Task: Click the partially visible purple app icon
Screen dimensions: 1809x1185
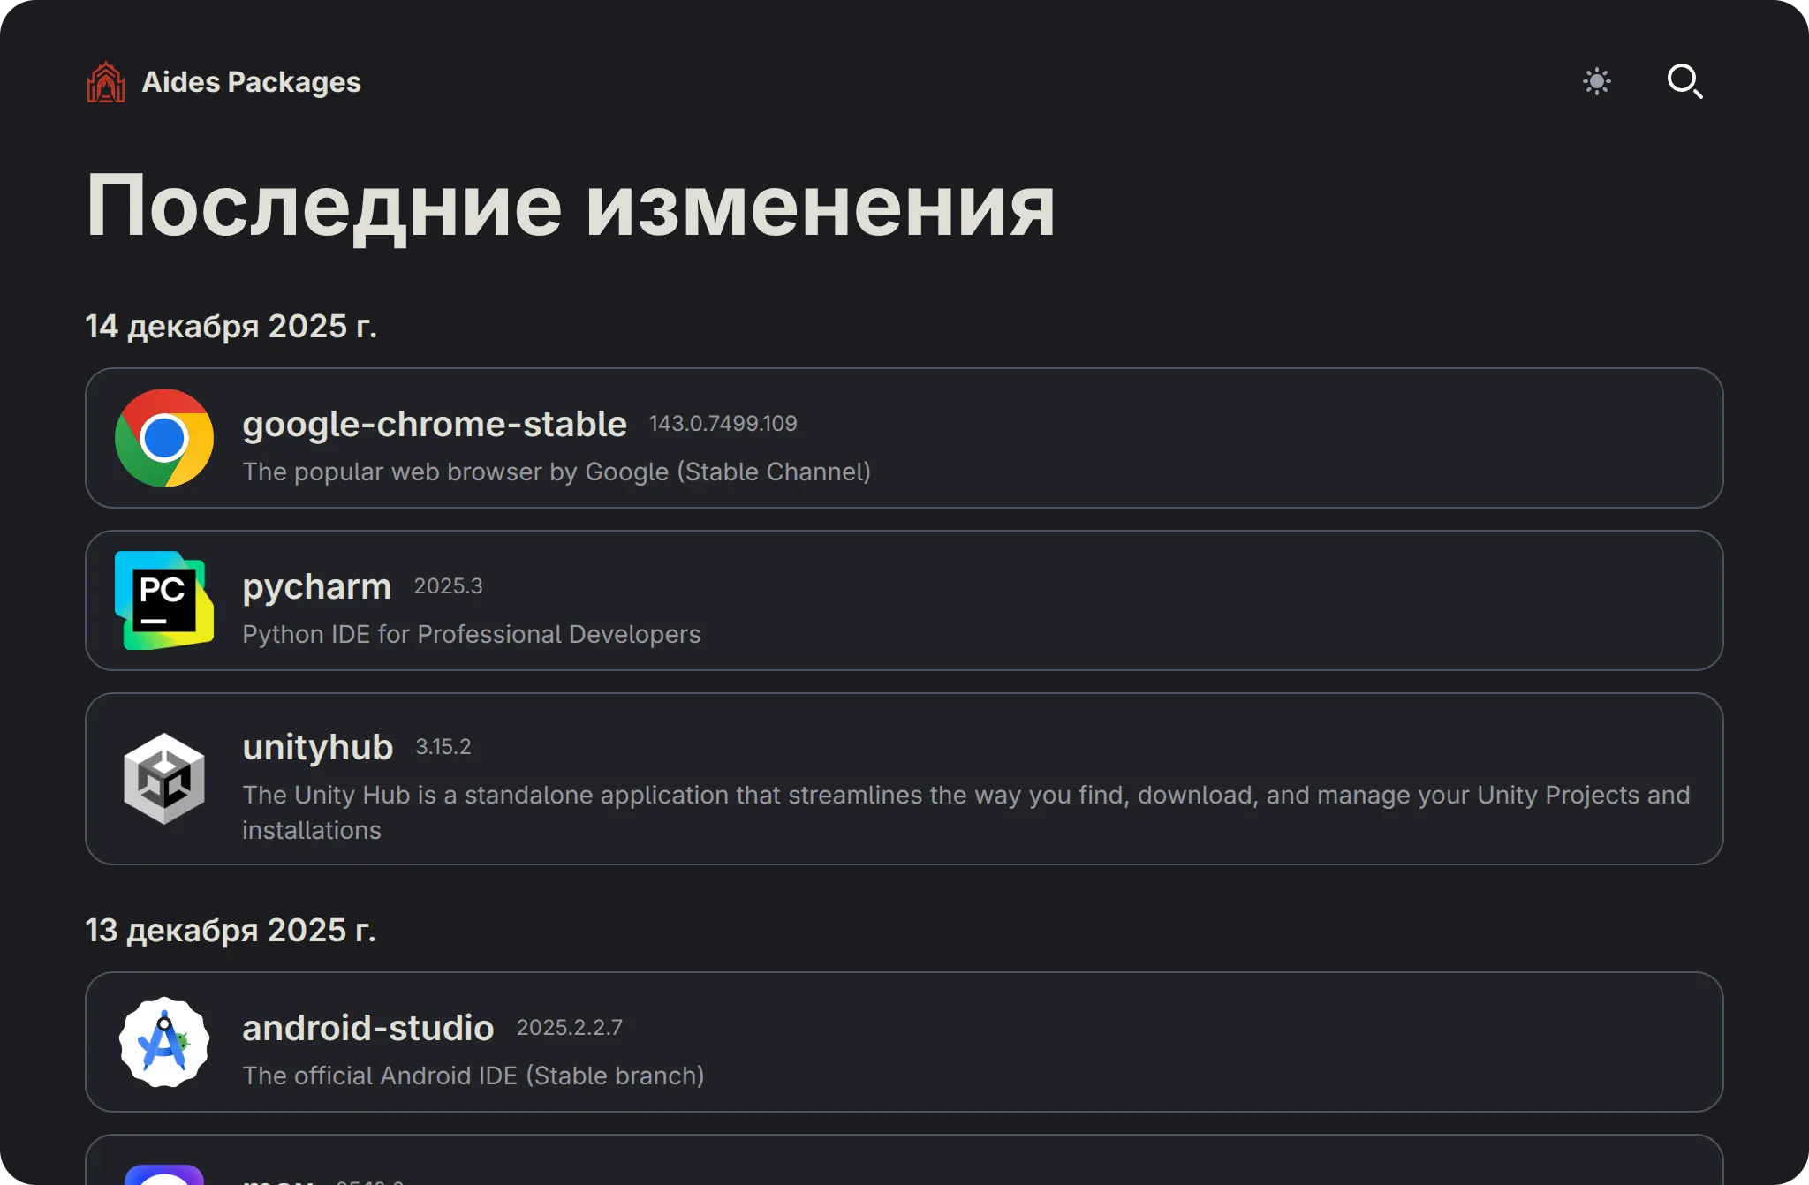Action: (164, 1174)
